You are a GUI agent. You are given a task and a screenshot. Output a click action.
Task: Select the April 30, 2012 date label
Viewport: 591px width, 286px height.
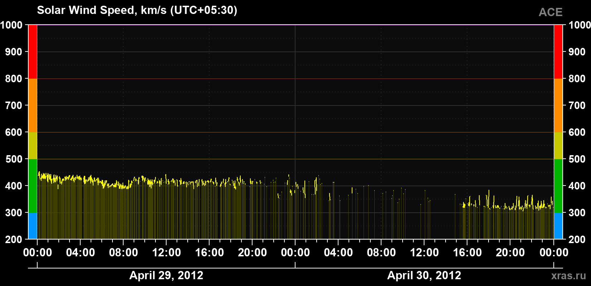point(424,276)
